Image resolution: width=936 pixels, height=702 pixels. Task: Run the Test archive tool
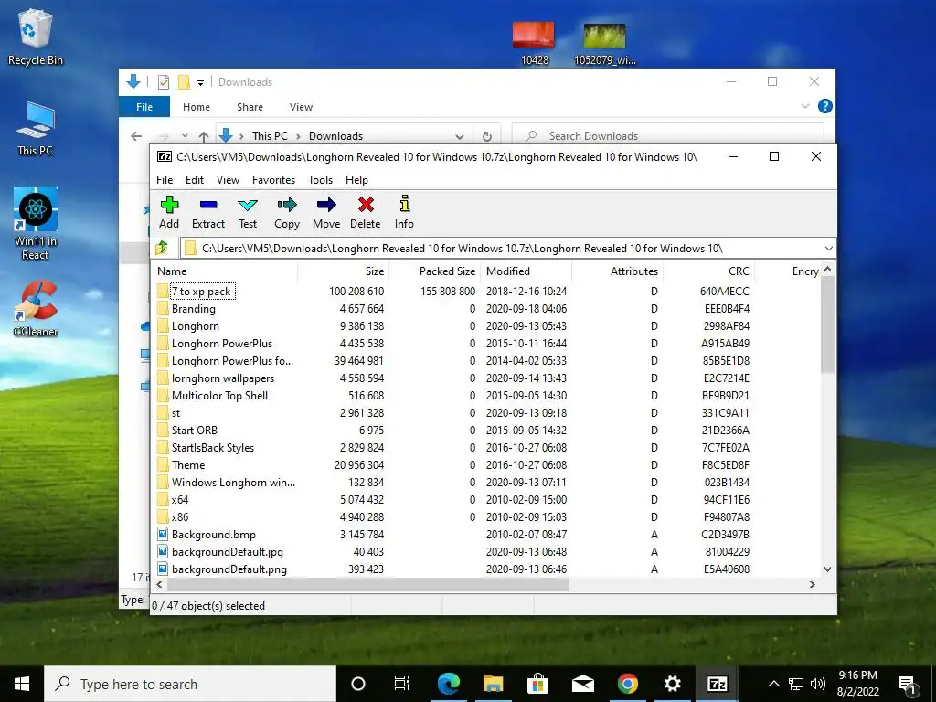248,212
